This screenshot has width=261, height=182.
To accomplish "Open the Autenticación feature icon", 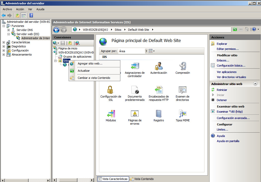I will pos(158,66).
